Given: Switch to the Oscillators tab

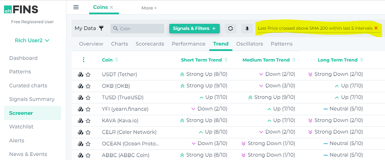Looking at the screenshot, I should click(x=249, y=44).
